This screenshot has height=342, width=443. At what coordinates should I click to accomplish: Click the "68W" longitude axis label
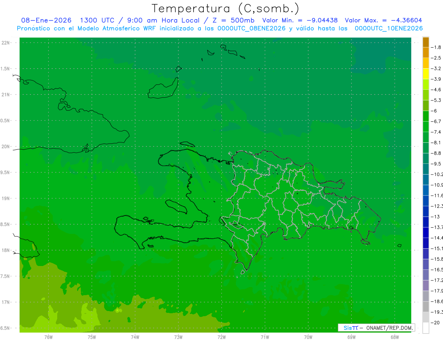click(x=395, y=337)
